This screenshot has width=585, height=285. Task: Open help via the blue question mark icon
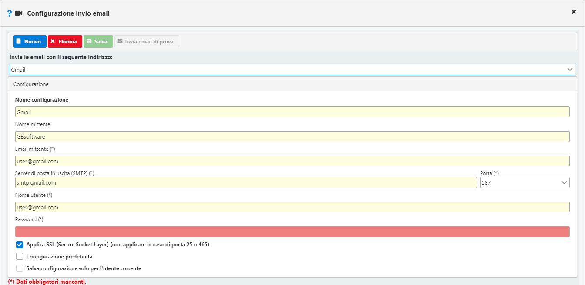(10, 13)
